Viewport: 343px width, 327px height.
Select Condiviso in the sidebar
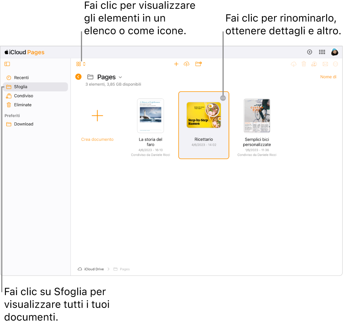(x=23, y=96)
